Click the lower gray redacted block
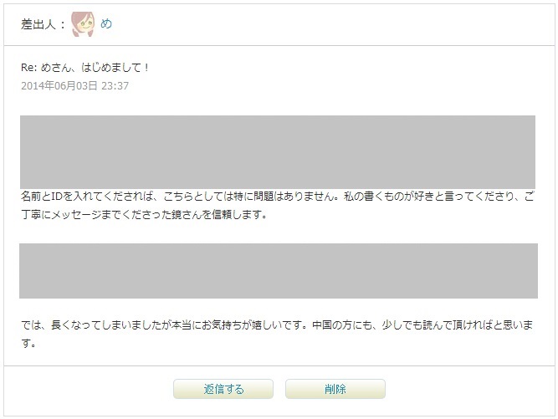Image resolution: width=558 pixels, height=419 pixels. click(279, 271)
